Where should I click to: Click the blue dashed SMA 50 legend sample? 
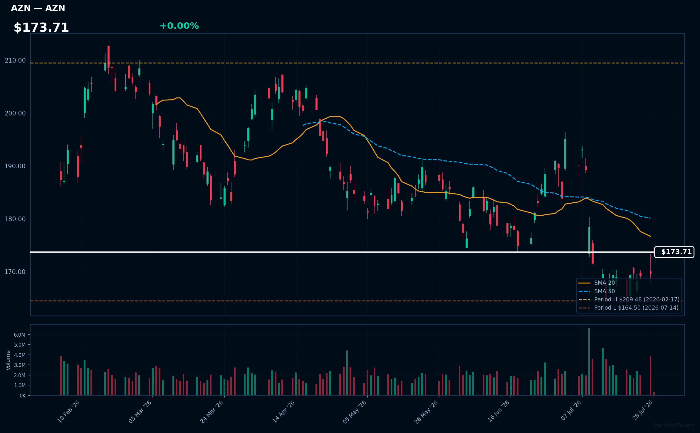pos(584,291)
